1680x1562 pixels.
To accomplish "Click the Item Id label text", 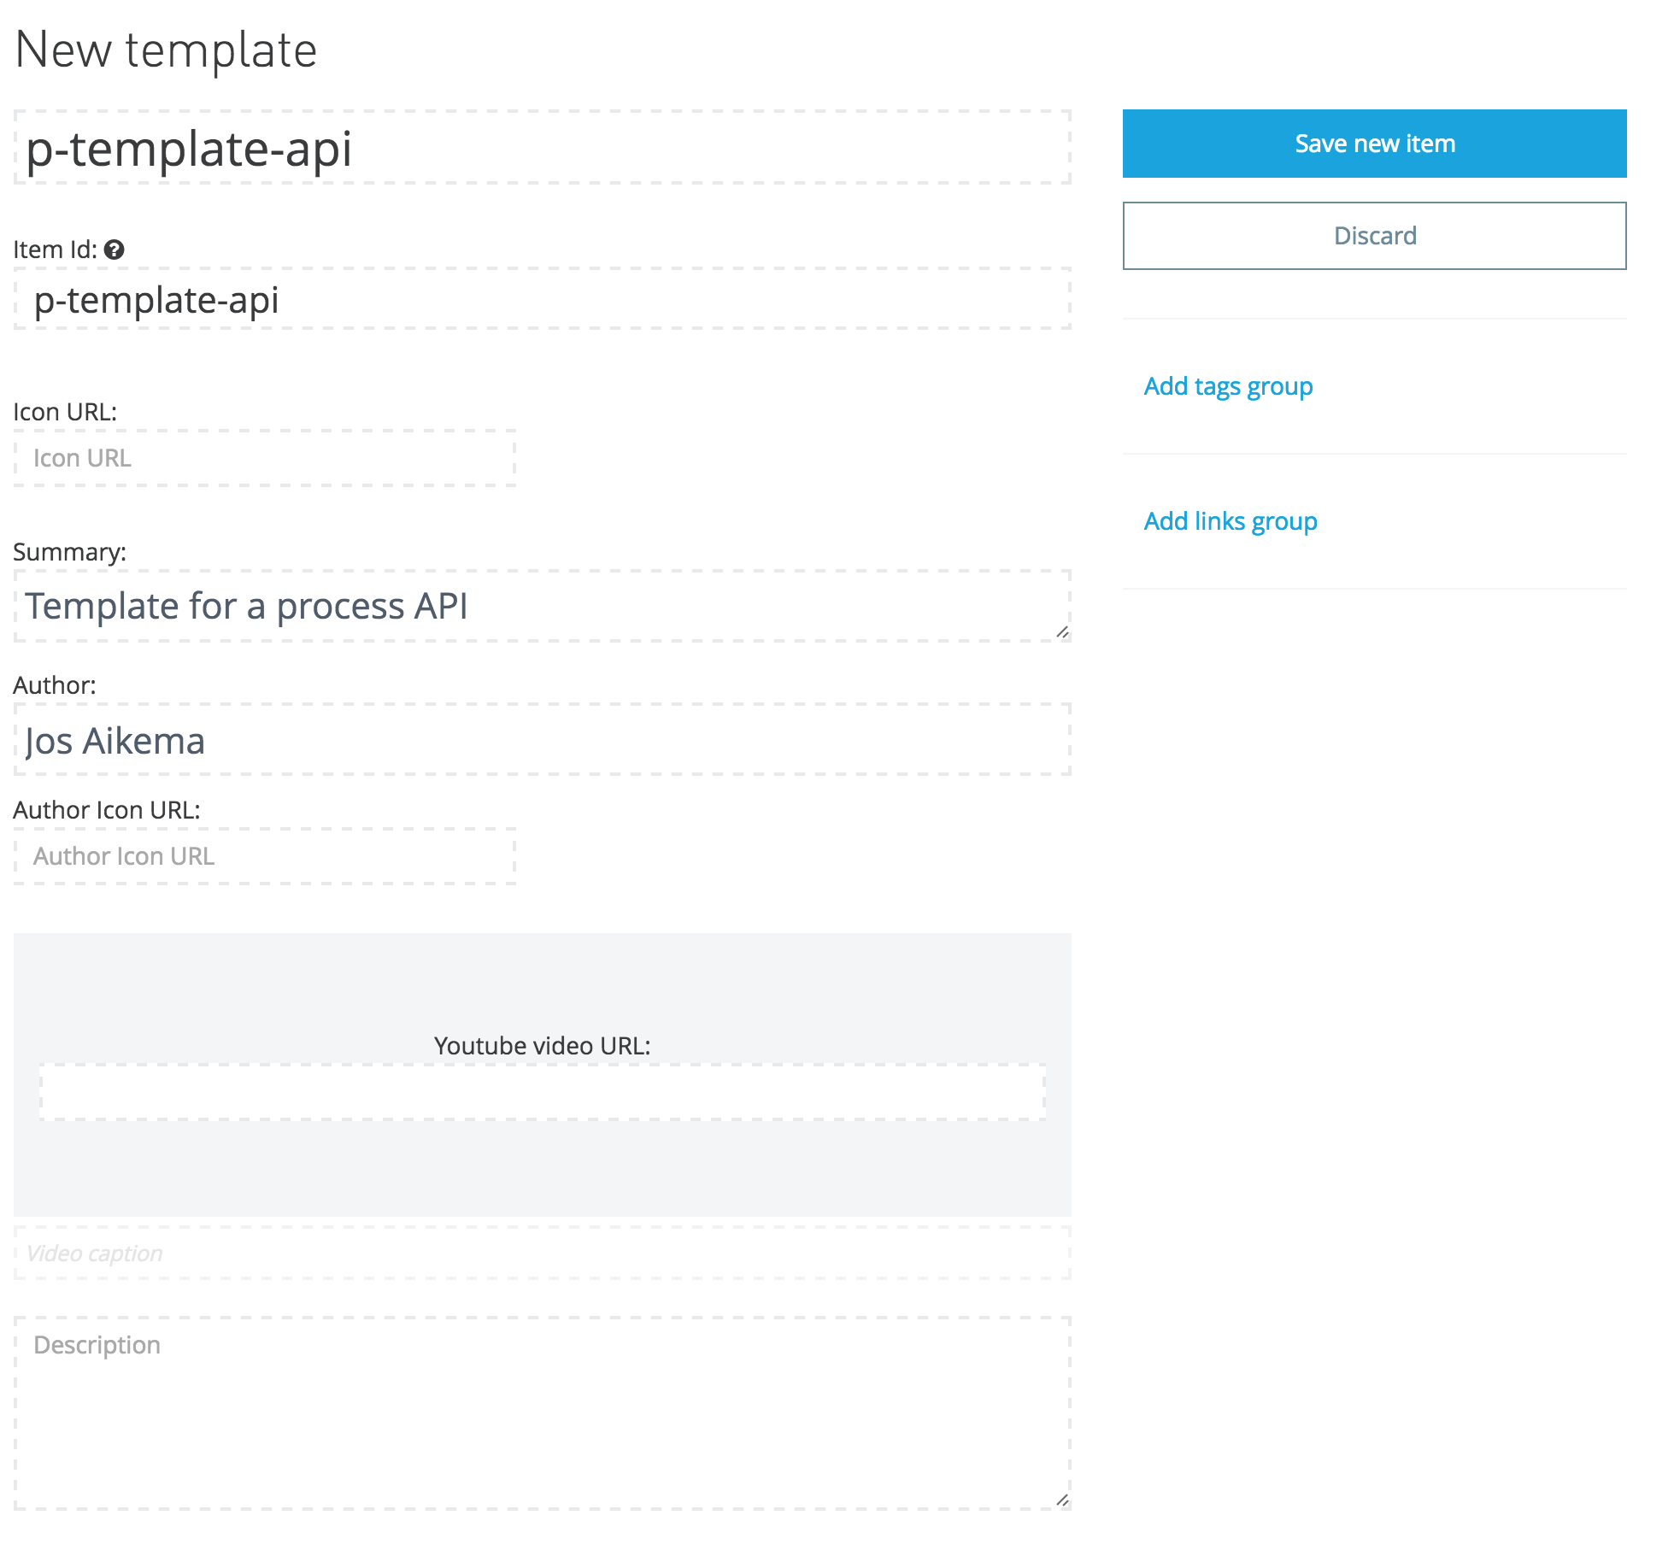I will point(55,250).
